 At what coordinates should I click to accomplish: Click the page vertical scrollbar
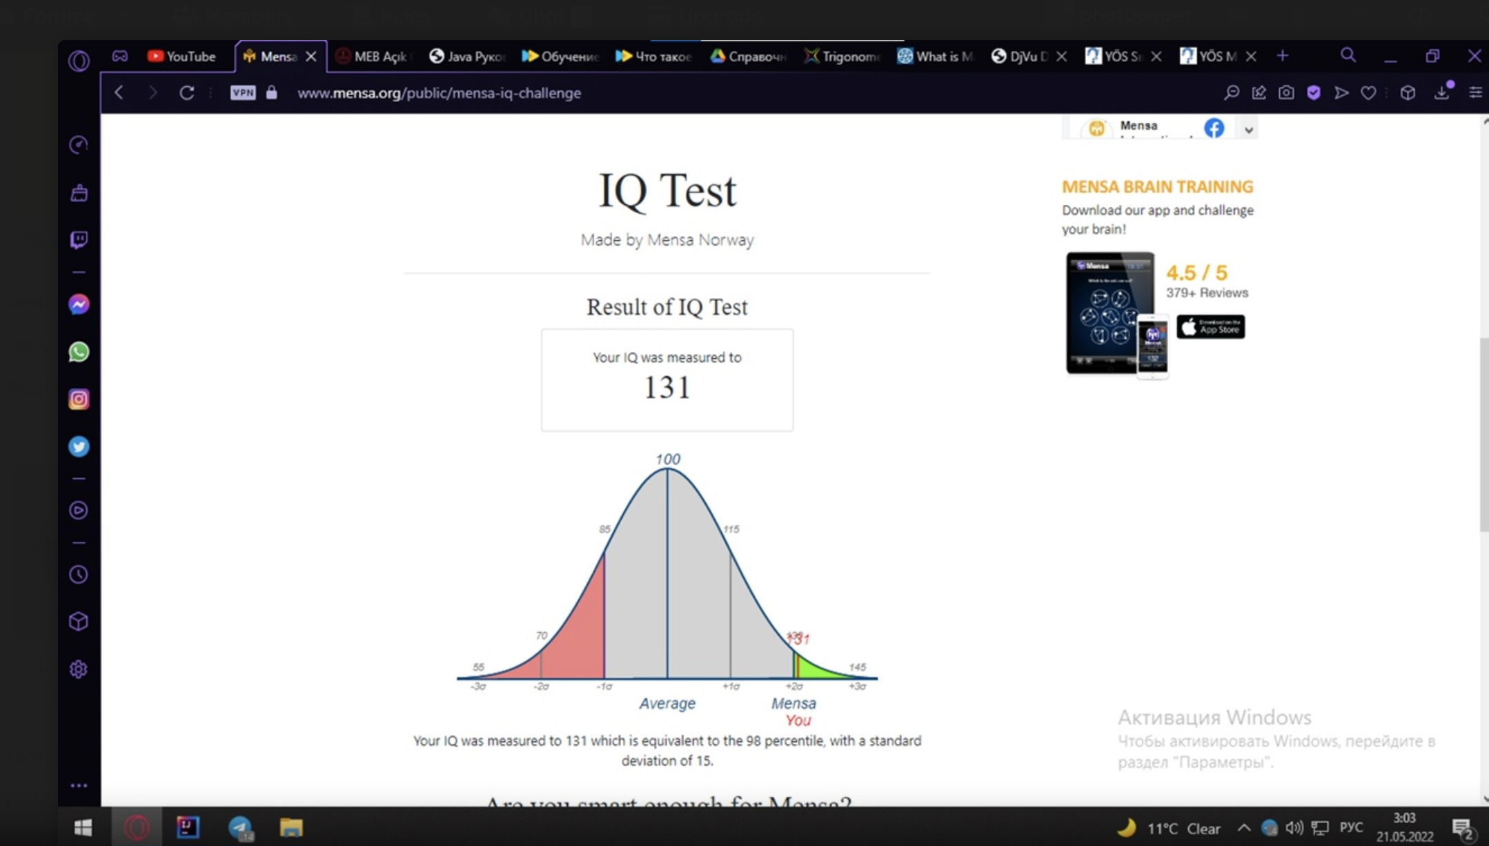pos(1484,435)
